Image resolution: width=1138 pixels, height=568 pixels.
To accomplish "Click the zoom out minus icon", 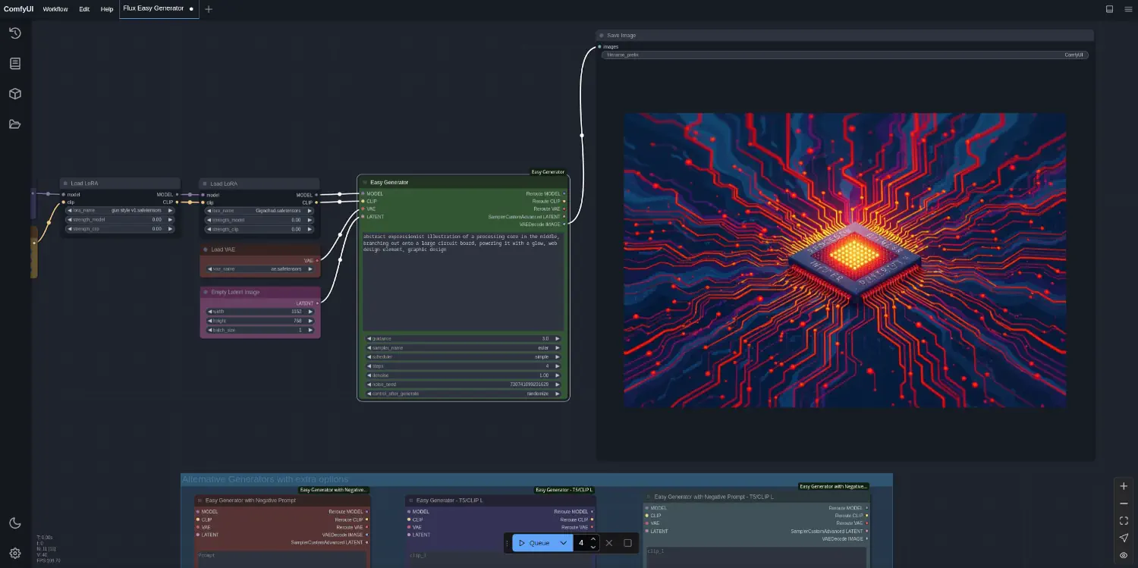I will click(x=1124, y=504).
